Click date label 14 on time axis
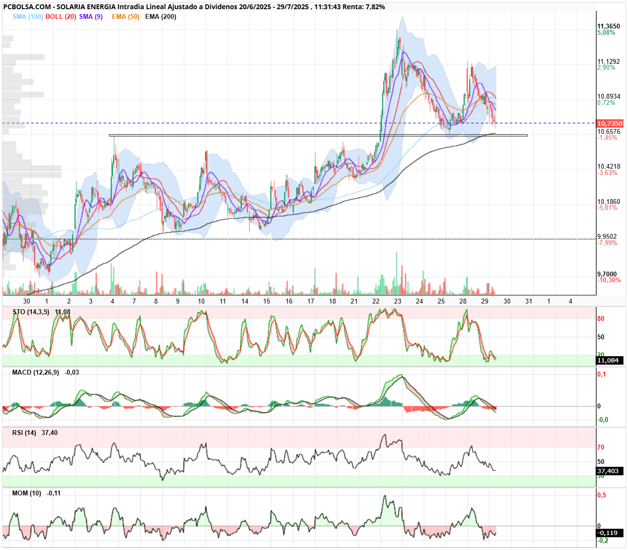Screen dimensions: 628x550 pyautogui.click(x=245, y=301)
